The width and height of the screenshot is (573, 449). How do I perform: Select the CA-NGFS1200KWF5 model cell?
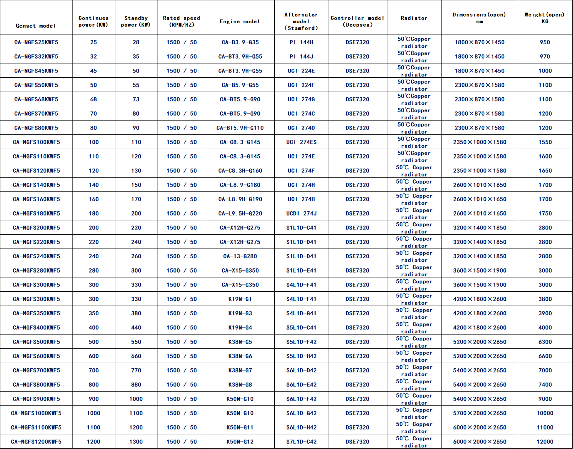pos(36,441)
